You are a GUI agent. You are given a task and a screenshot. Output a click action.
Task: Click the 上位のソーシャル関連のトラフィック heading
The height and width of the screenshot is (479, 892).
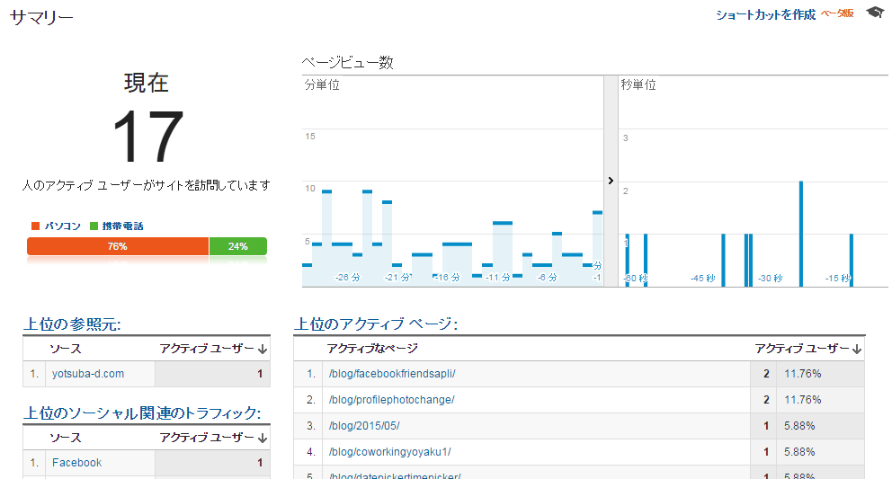[x=142, y=413]
